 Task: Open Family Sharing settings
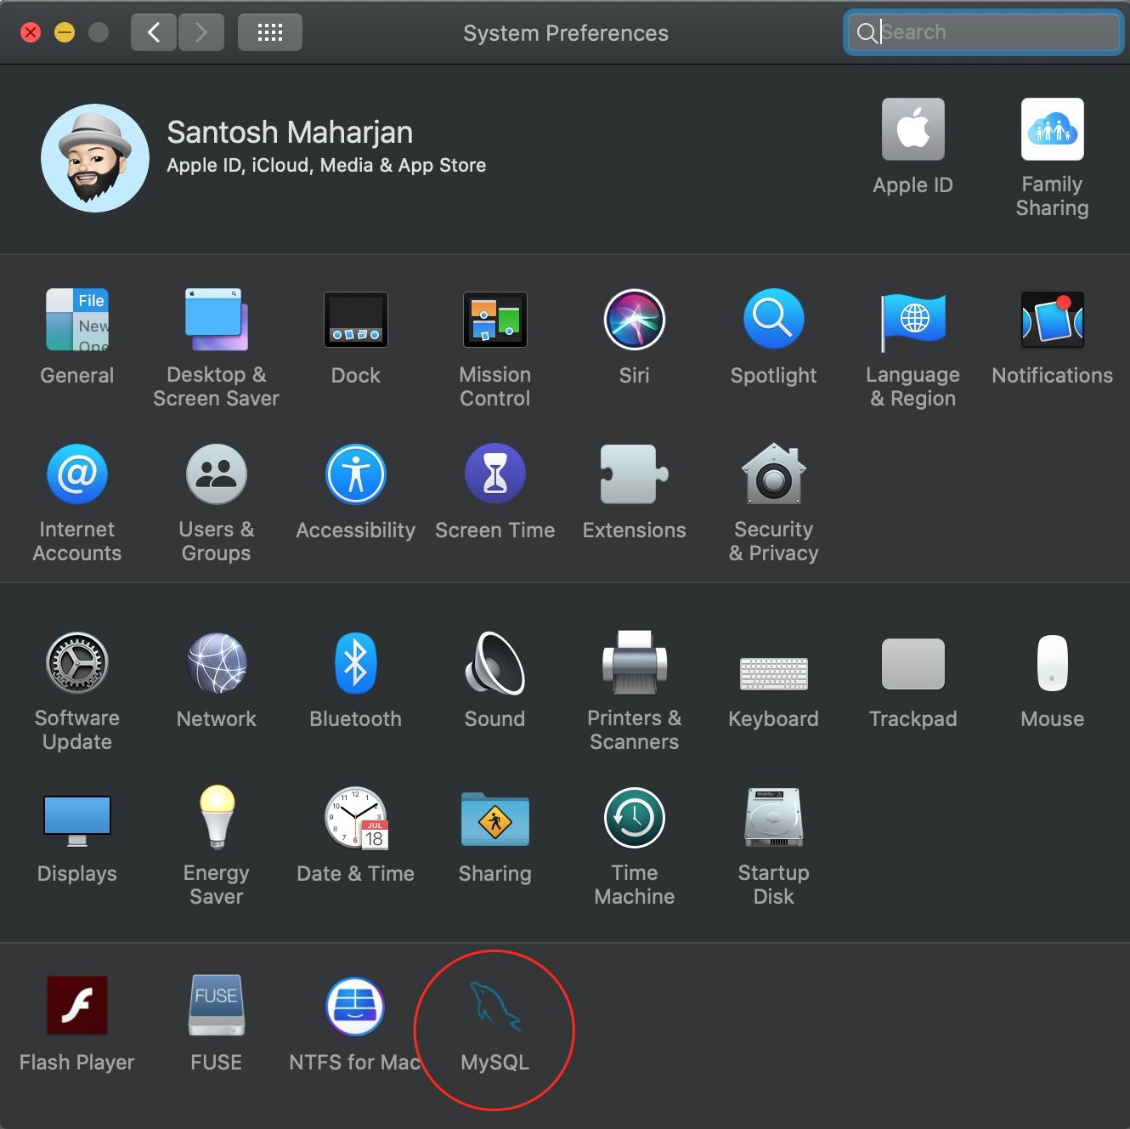click(1052, 130)
